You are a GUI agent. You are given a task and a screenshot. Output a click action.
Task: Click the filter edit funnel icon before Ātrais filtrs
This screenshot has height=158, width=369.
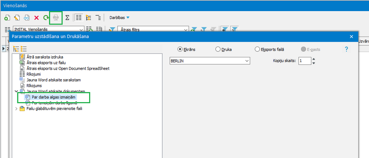pyautogui.click(x=112, y=30)
